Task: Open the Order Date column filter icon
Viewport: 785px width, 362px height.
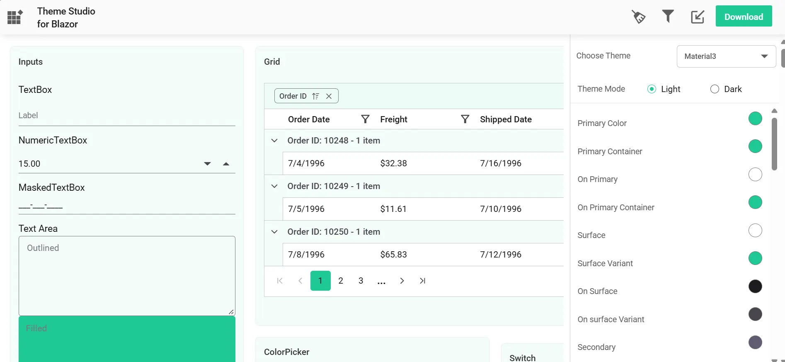Action: pyautogui.click(x=365, y=119)
